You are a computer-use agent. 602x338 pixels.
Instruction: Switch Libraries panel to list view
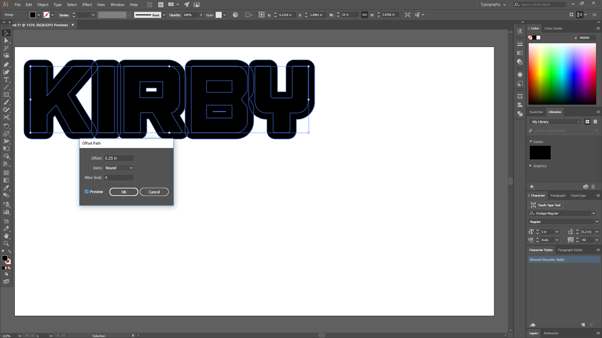point(594,121)
